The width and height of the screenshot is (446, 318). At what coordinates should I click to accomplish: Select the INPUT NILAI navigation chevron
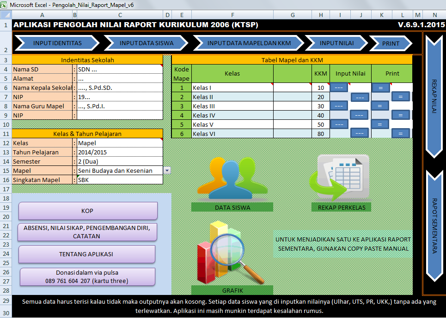pos(336,43)
